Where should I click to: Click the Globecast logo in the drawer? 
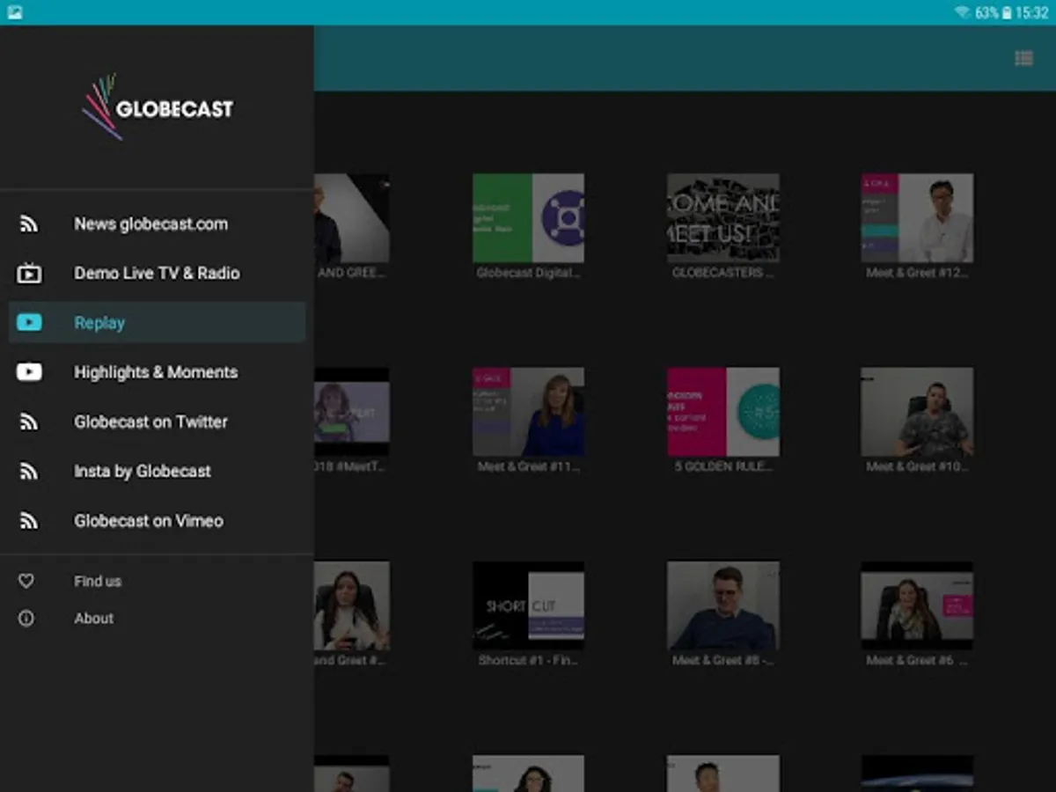coord(158,107)
